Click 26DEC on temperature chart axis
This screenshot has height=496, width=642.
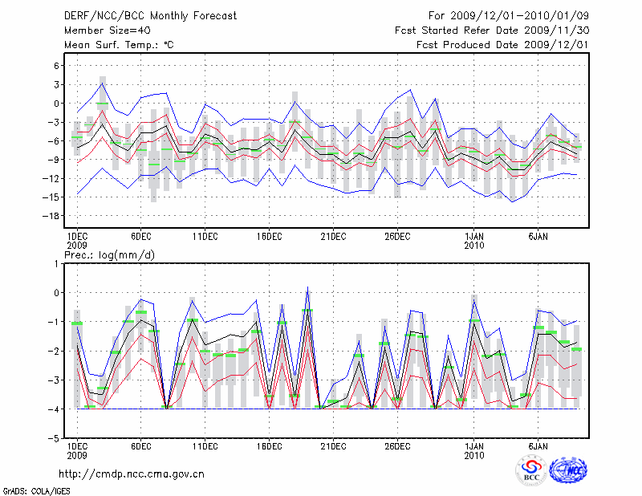pos(397,236)
